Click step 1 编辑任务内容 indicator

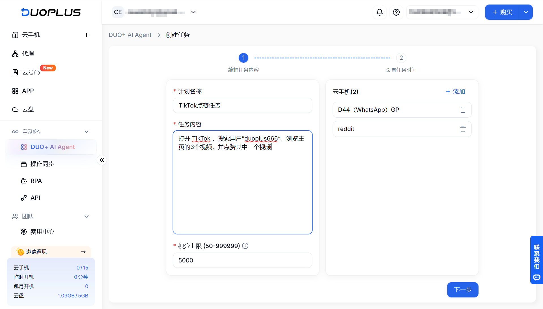(244, 58)
